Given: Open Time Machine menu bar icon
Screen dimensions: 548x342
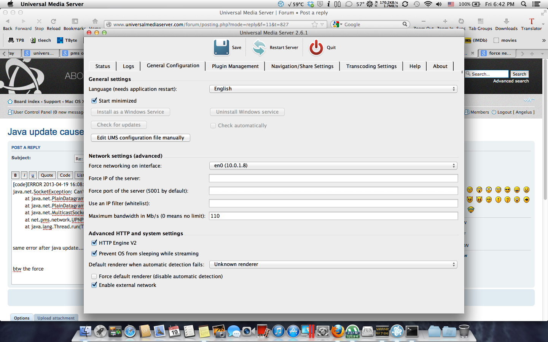Looking at the screenshot, I should coord(417,4).
